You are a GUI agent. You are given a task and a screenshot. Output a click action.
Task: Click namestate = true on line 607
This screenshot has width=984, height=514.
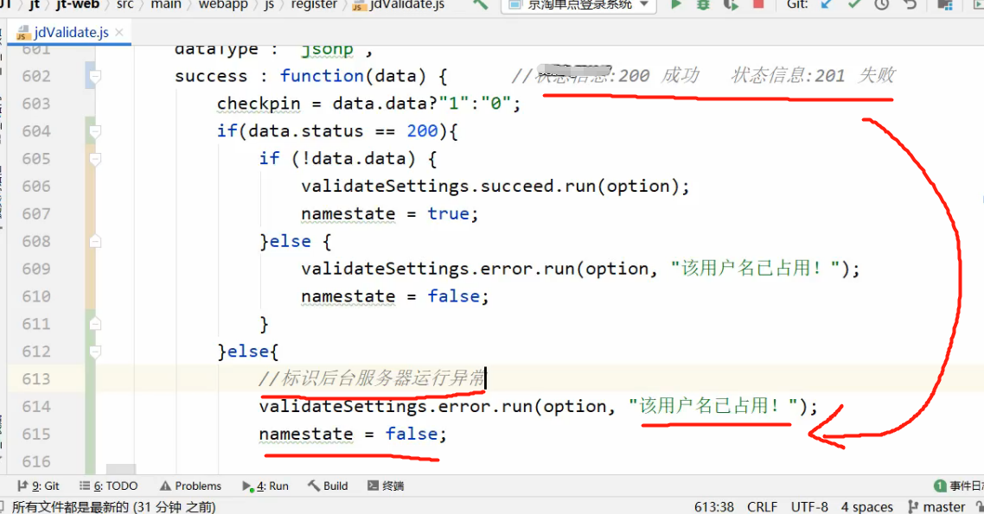(389, 213)
